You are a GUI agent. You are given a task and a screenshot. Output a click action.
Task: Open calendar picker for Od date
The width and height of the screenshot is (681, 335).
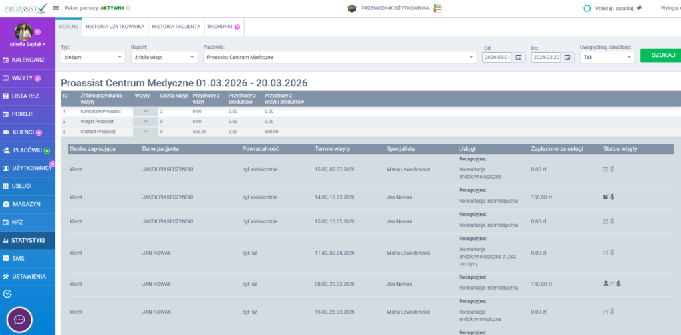pyautogui.click(x=519, y=57)
